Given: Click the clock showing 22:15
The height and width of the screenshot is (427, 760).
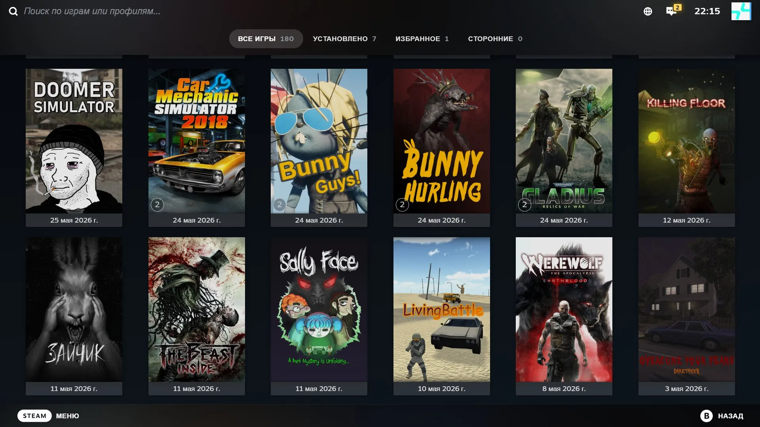Looking at the screenshot, I should click(x=707, y=11).
